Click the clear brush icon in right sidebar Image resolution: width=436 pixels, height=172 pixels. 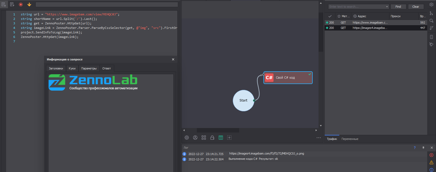(431, 45)
